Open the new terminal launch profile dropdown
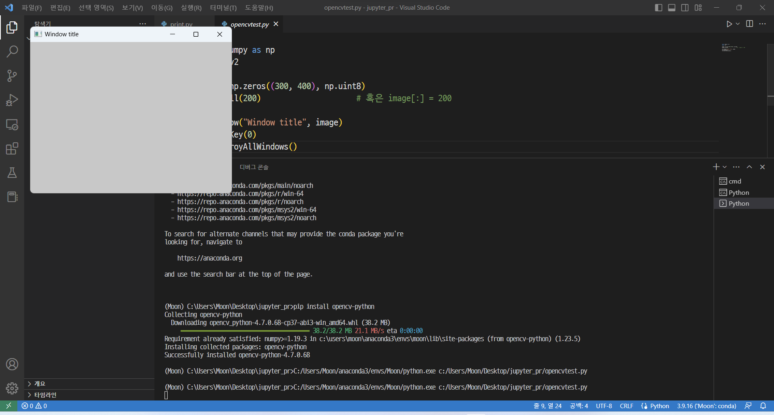774x415 pixels. pos(725,167)
